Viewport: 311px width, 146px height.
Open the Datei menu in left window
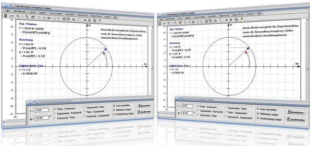[x=7, y=11]
